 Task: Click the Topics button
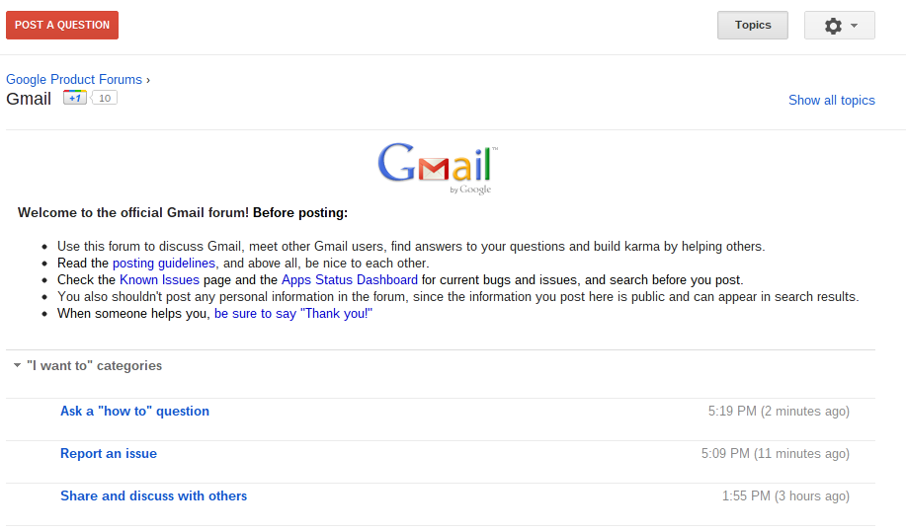coord(752,25)
